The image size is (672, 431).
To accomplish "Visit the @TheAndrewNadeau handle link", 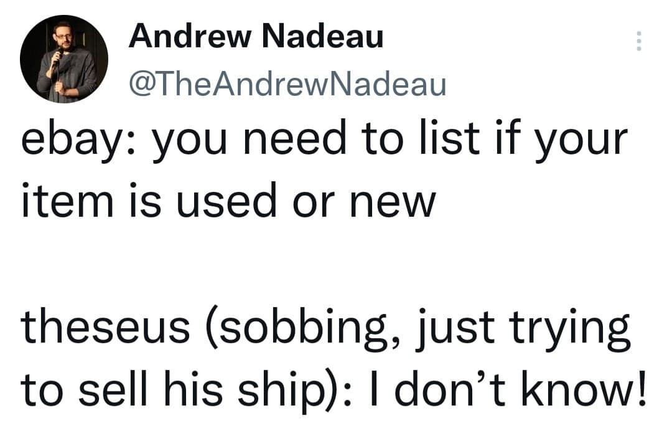I will 287,83.
